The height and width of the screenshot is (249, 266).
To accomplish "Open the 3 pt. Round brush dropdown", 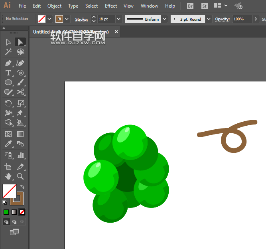I will point(209,19).
